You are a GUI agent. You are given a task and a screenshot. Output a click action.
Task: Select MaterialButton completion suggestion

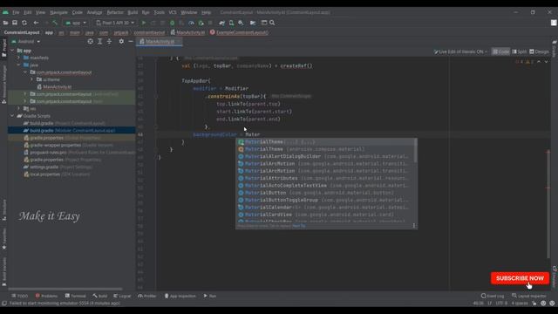325,193
